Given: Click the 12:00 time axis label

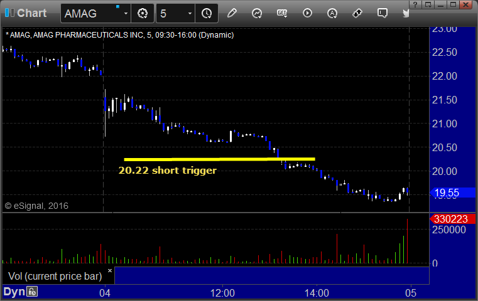Looking at the screenshot, I should (x=222, y=293).
